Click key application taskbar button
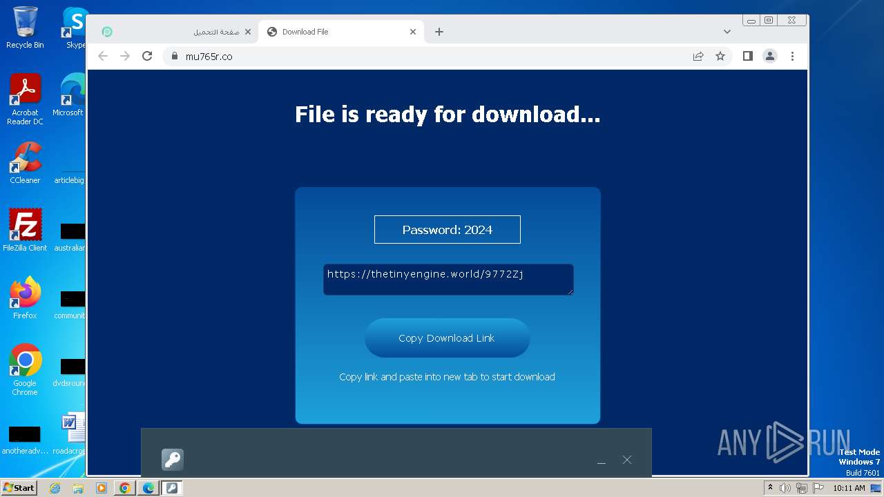This screenshot has width=884, height=497. pyautogui.click(x=172, y=488)
